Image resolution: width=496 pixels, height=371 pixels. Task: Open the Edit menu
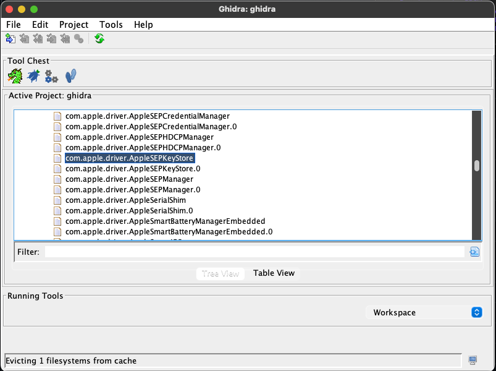(x=40, y=25)
